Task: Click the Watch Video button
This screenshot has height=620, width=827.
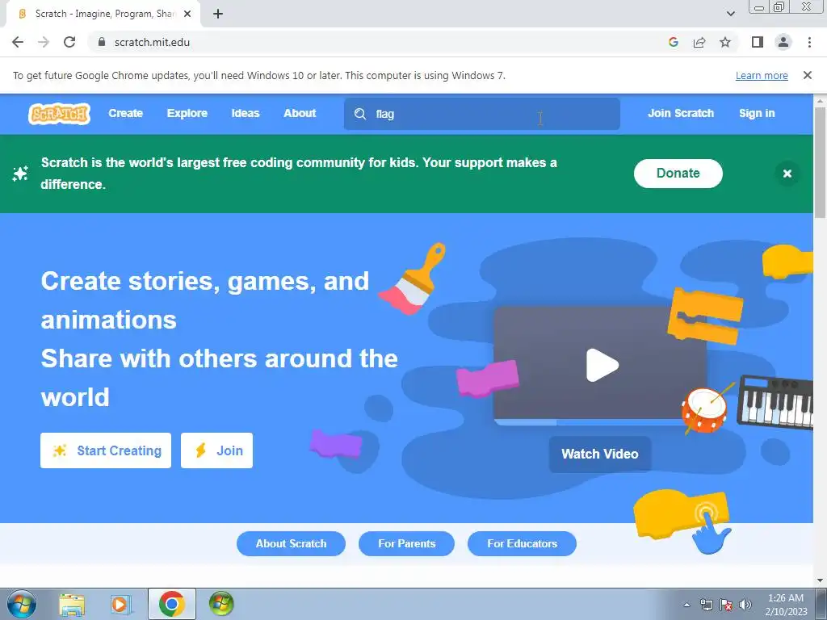Action: (600, 454)
